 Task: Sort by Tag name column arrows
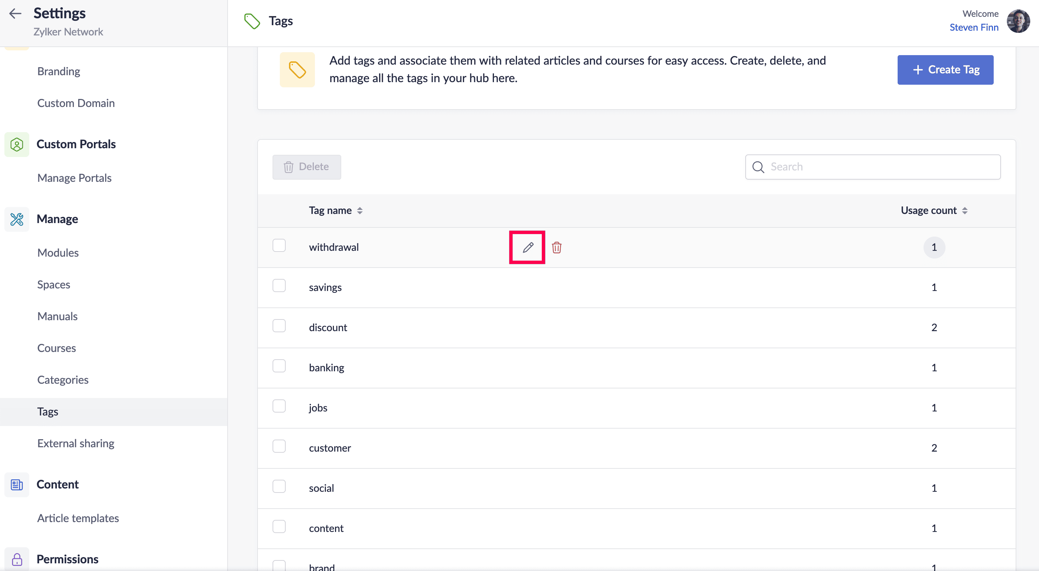tap(360, 210)
